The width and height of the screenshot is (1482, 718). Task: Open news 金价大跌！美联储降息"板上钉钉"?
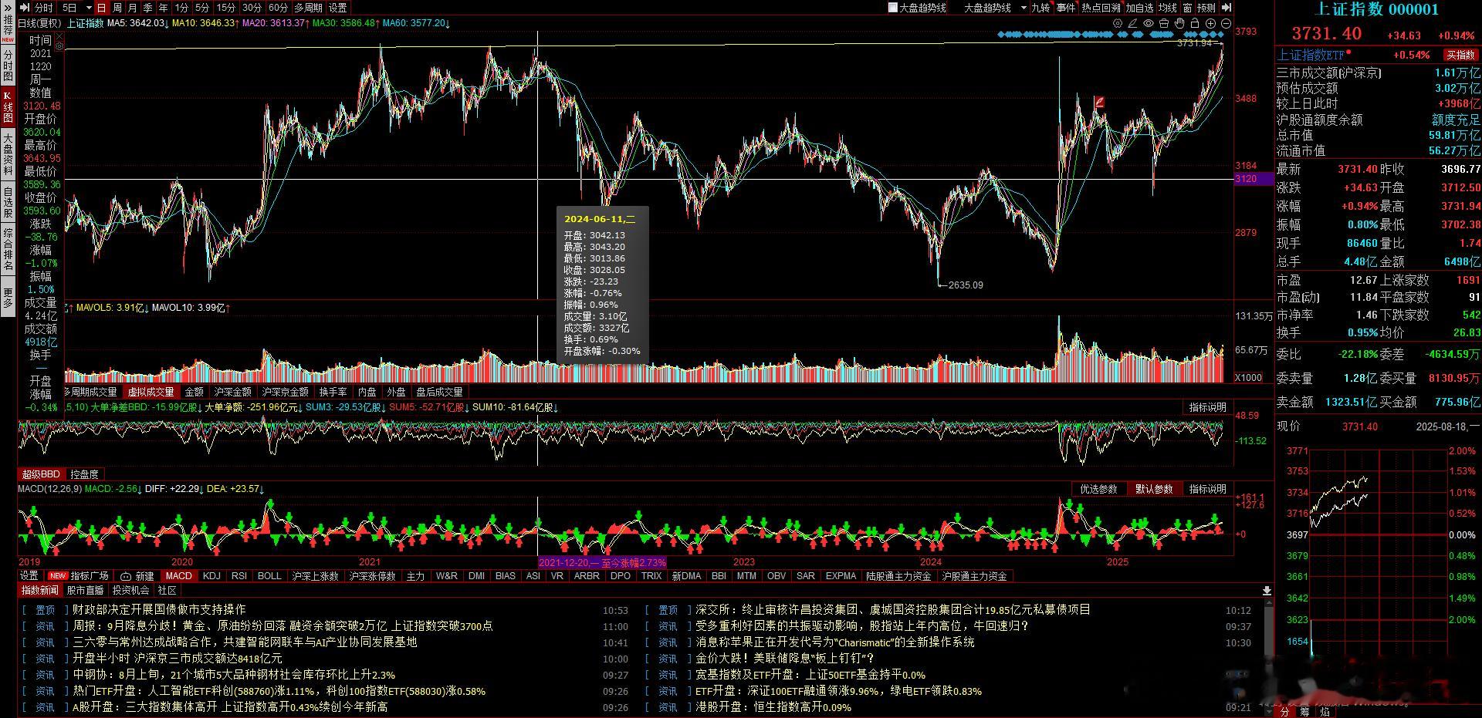[785, 659]
